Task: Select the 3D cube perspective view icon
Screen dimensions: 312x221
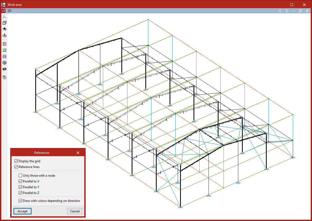Action: coord(4,23)
